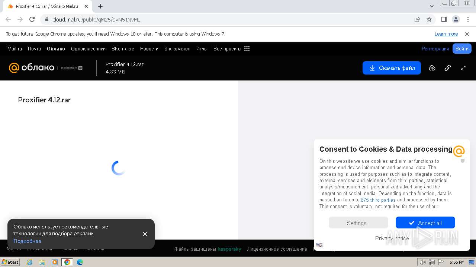
Task: Reload the page
Action: pos(32,19)
